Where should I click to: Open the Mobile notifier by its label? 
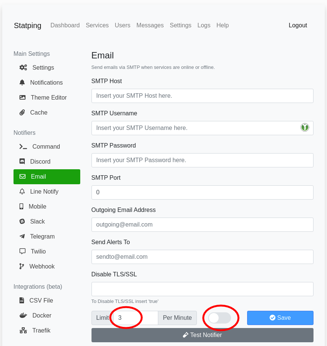[x=37, y=207]
